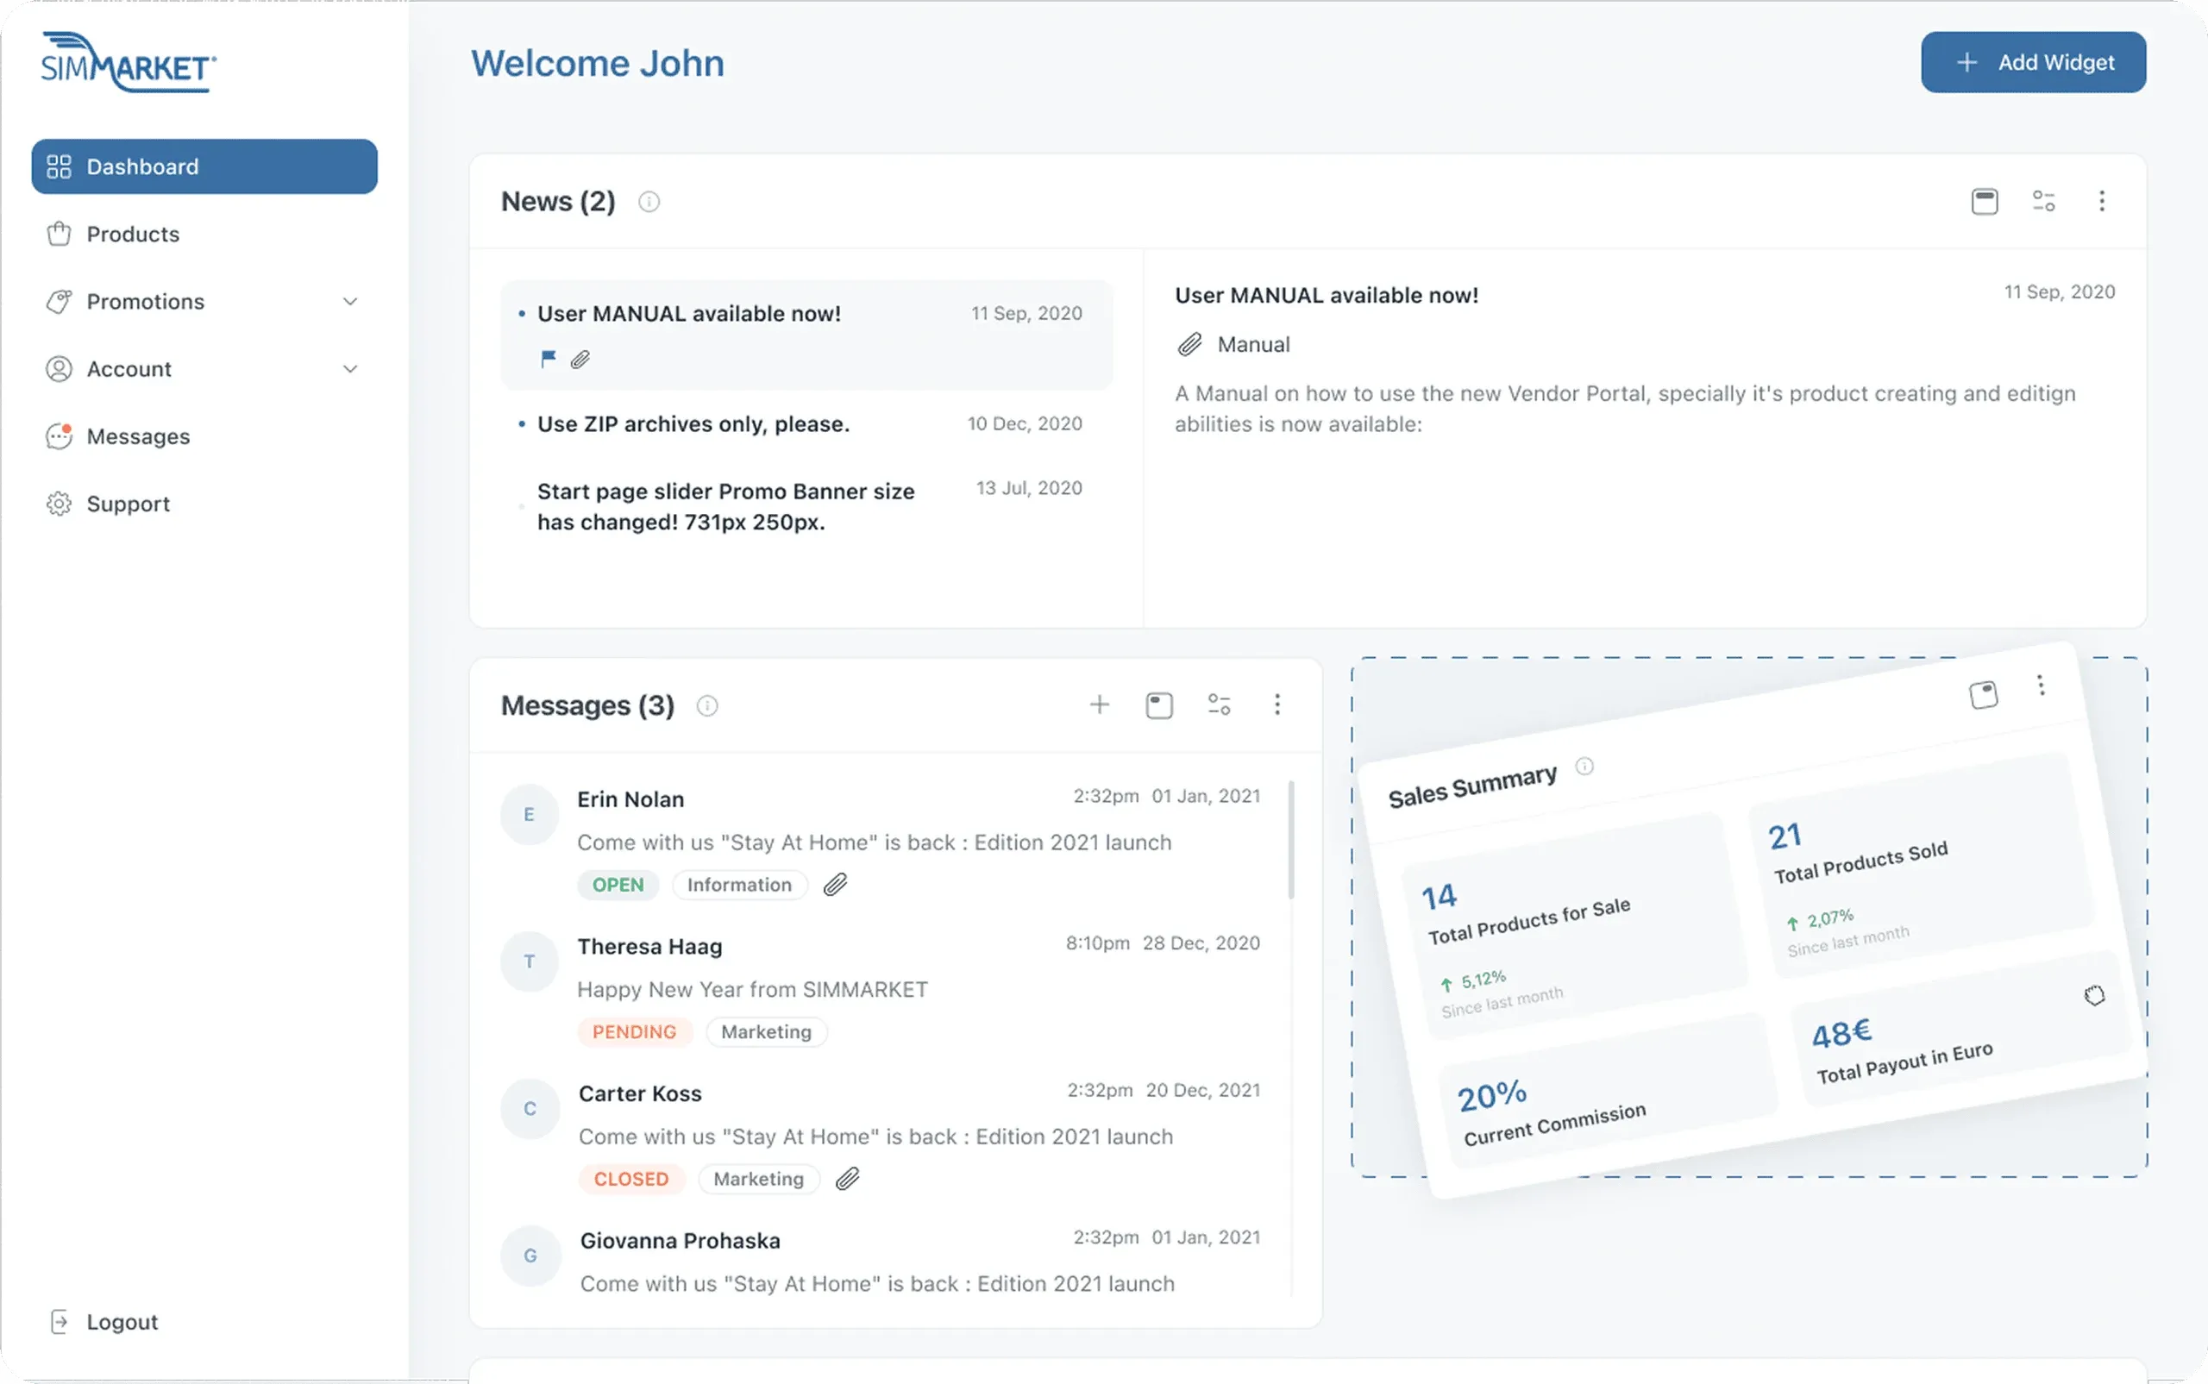Screen dimensions: 2208x1384
Task: Click the PENDING status tag
Action: (635, 1032)
